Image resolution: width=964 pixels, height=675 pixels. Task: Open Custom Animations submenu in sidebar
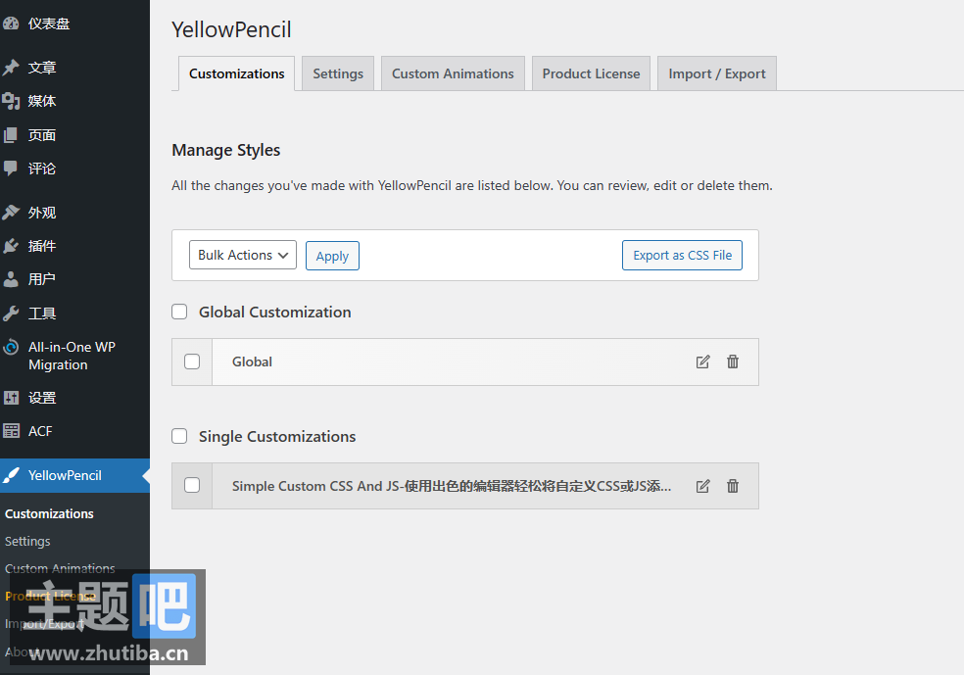[60, 568]
